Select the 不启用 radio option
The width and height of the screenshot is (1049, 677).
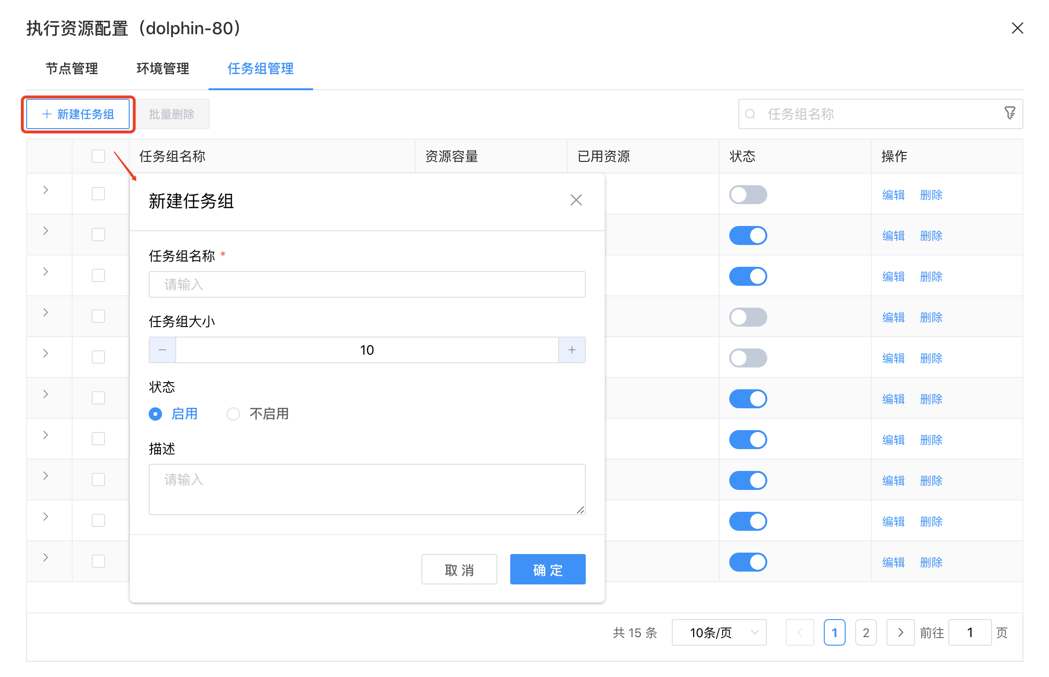[x=233, y=414]
